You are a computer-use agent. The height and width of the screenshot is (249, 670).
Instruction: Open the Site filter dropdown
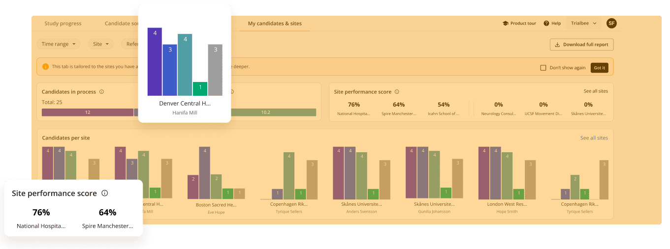click(101, 44)
